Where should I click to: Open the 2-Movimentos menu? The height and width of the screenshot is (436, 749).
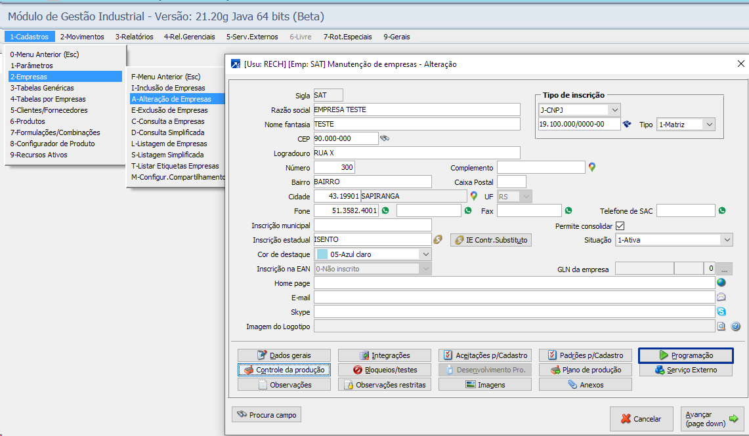[82, 37]
